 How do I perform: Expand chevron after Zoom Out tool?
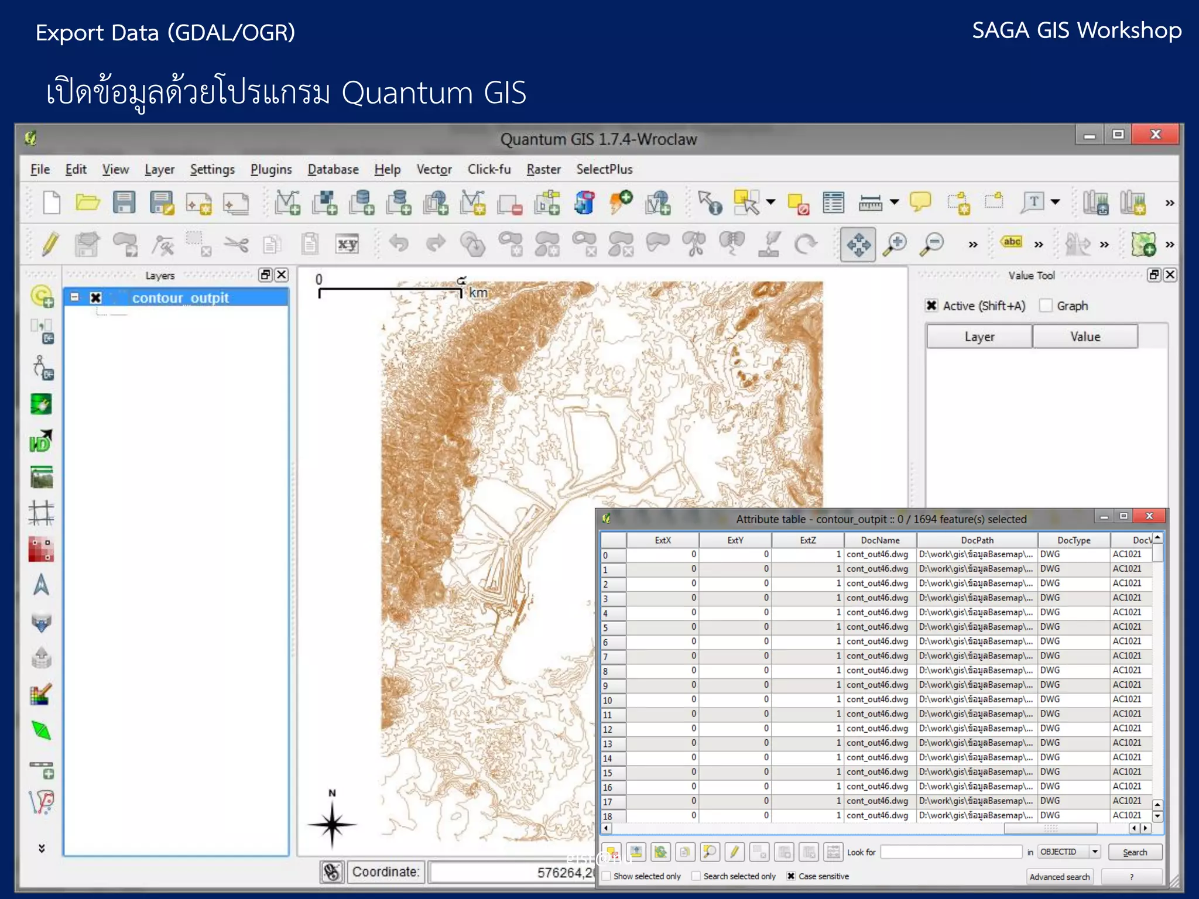tap(973, 245)
